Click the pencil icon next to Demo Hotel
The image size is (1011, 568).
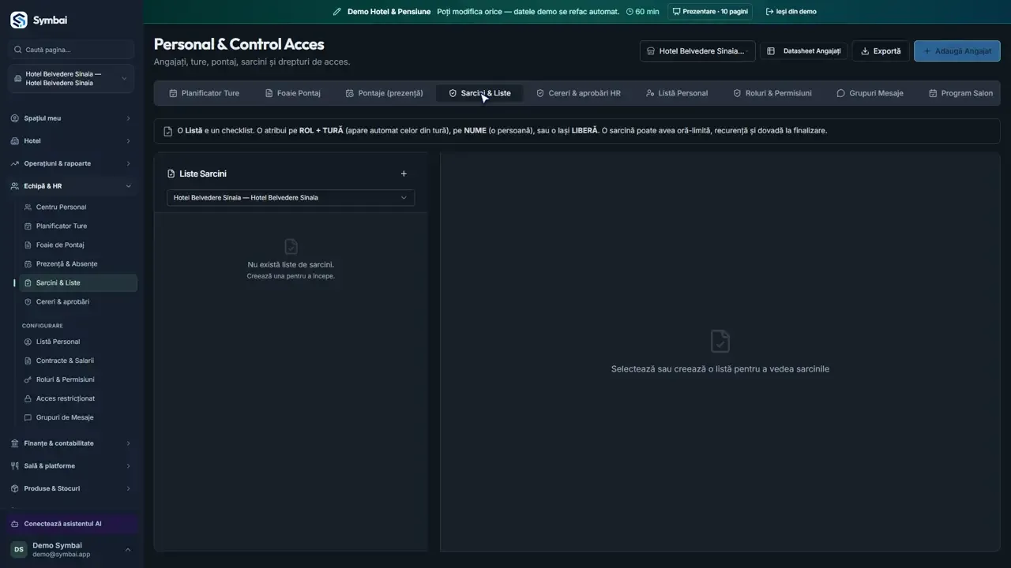337,12
